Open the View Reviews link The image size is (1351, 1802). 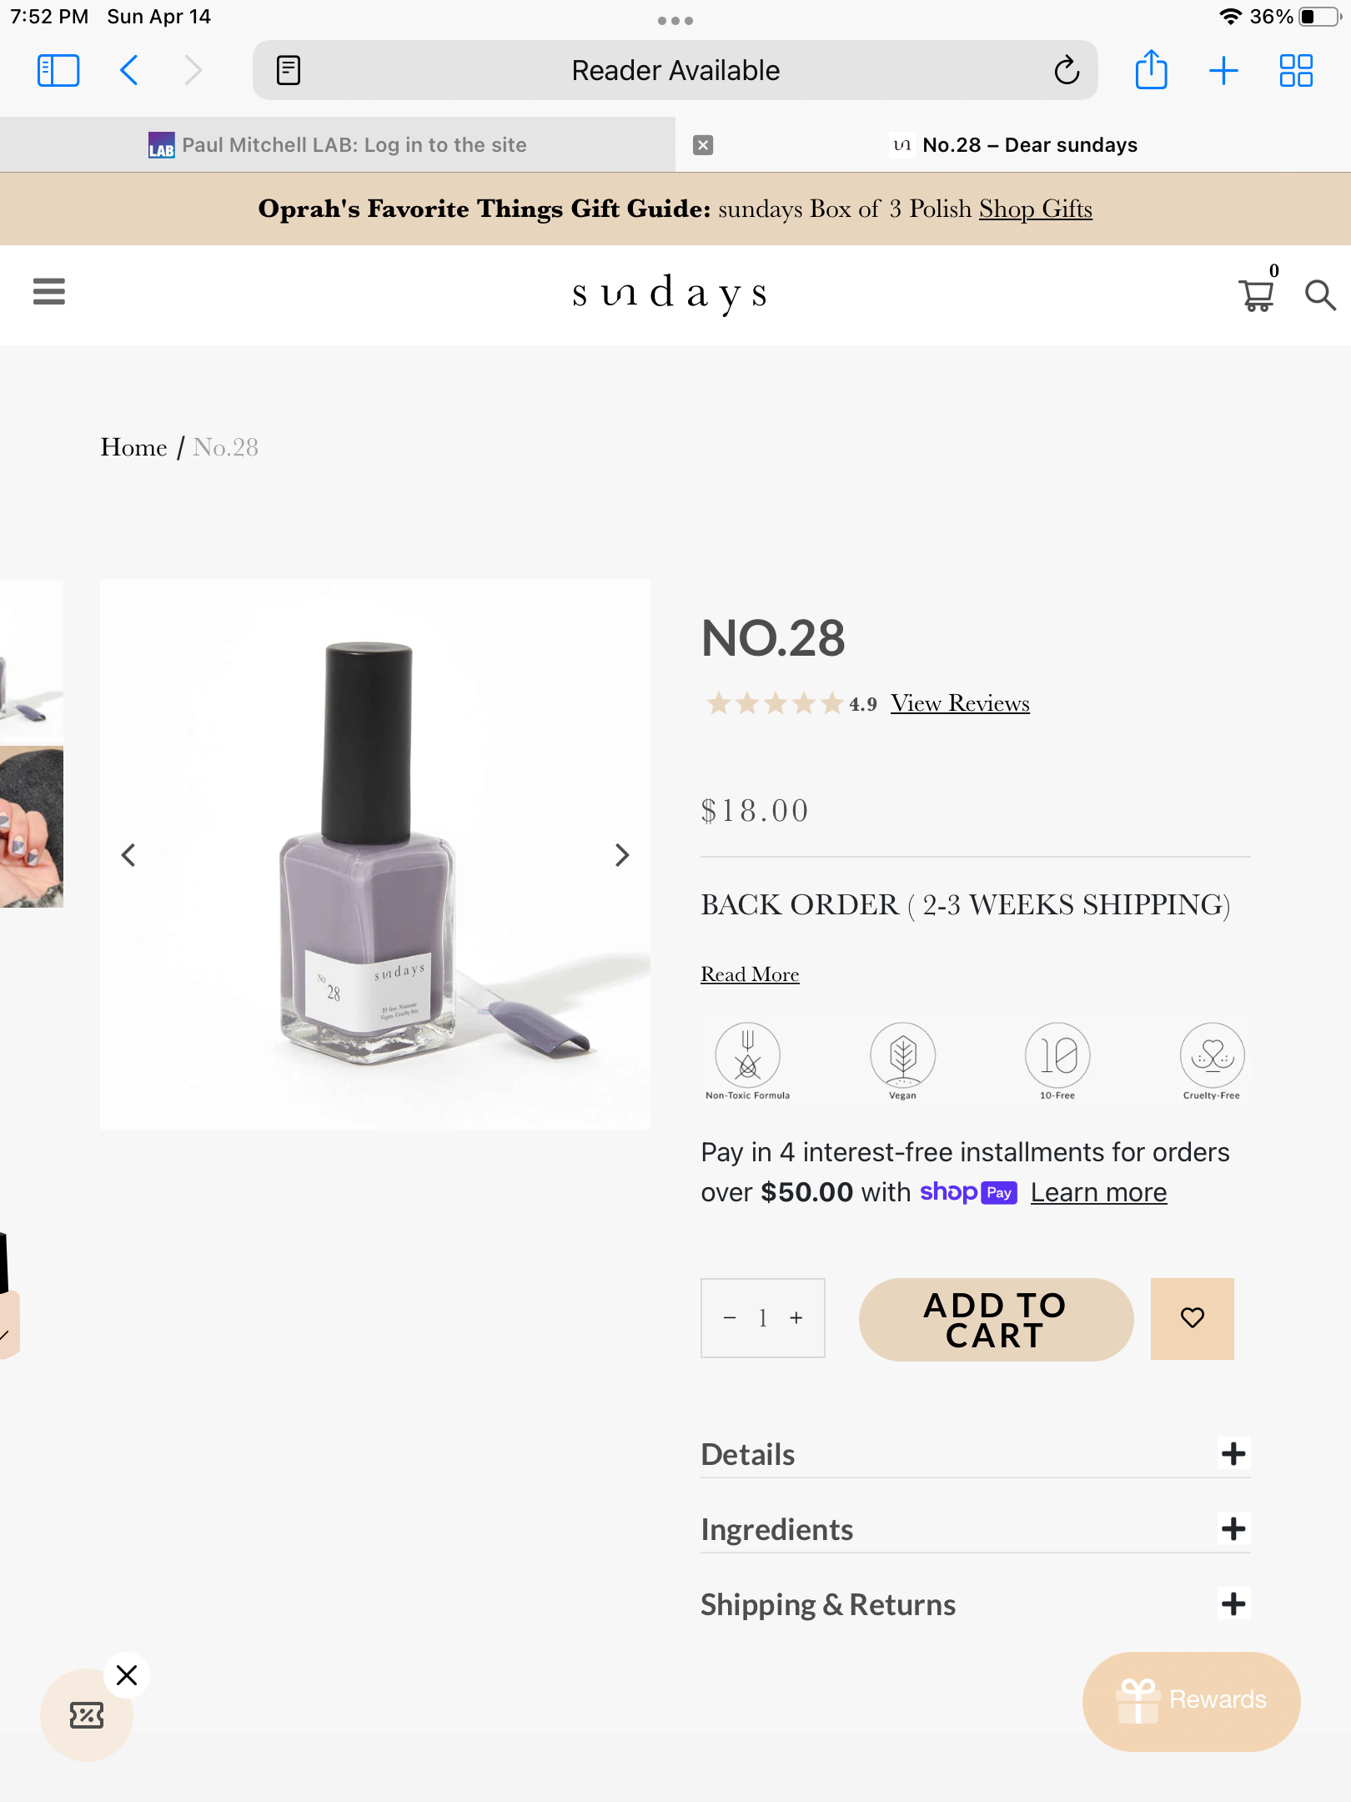click(960, 703)
